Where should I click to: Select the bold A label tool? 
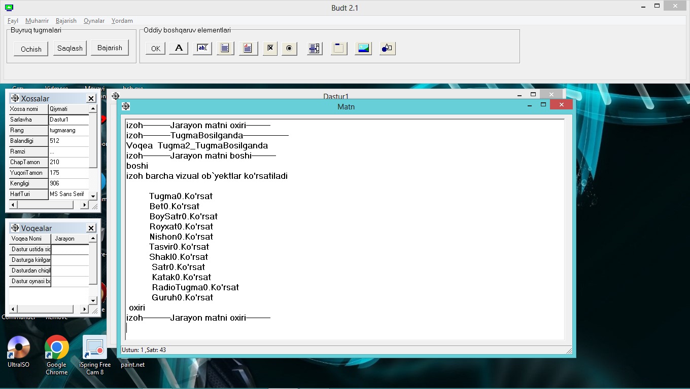coord(179,48)
